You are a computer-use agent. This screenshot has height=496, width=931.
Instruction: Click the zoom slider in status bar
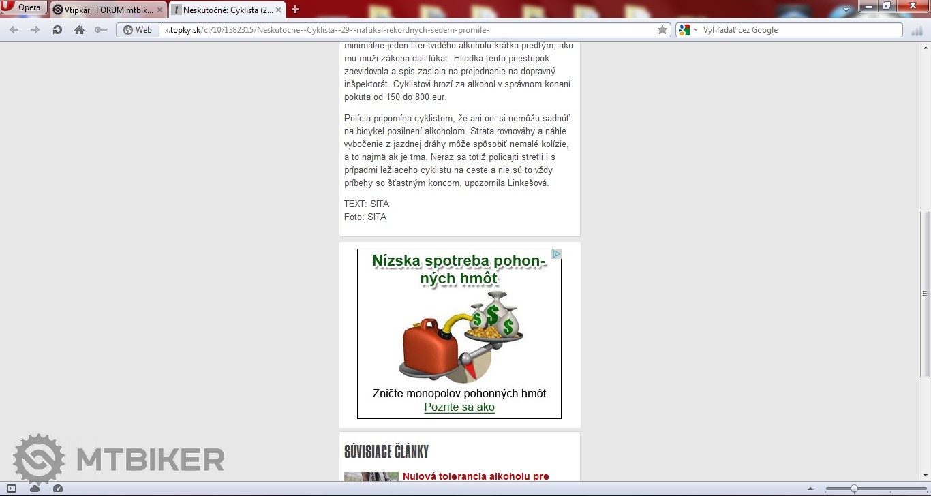tap(854, 489)
